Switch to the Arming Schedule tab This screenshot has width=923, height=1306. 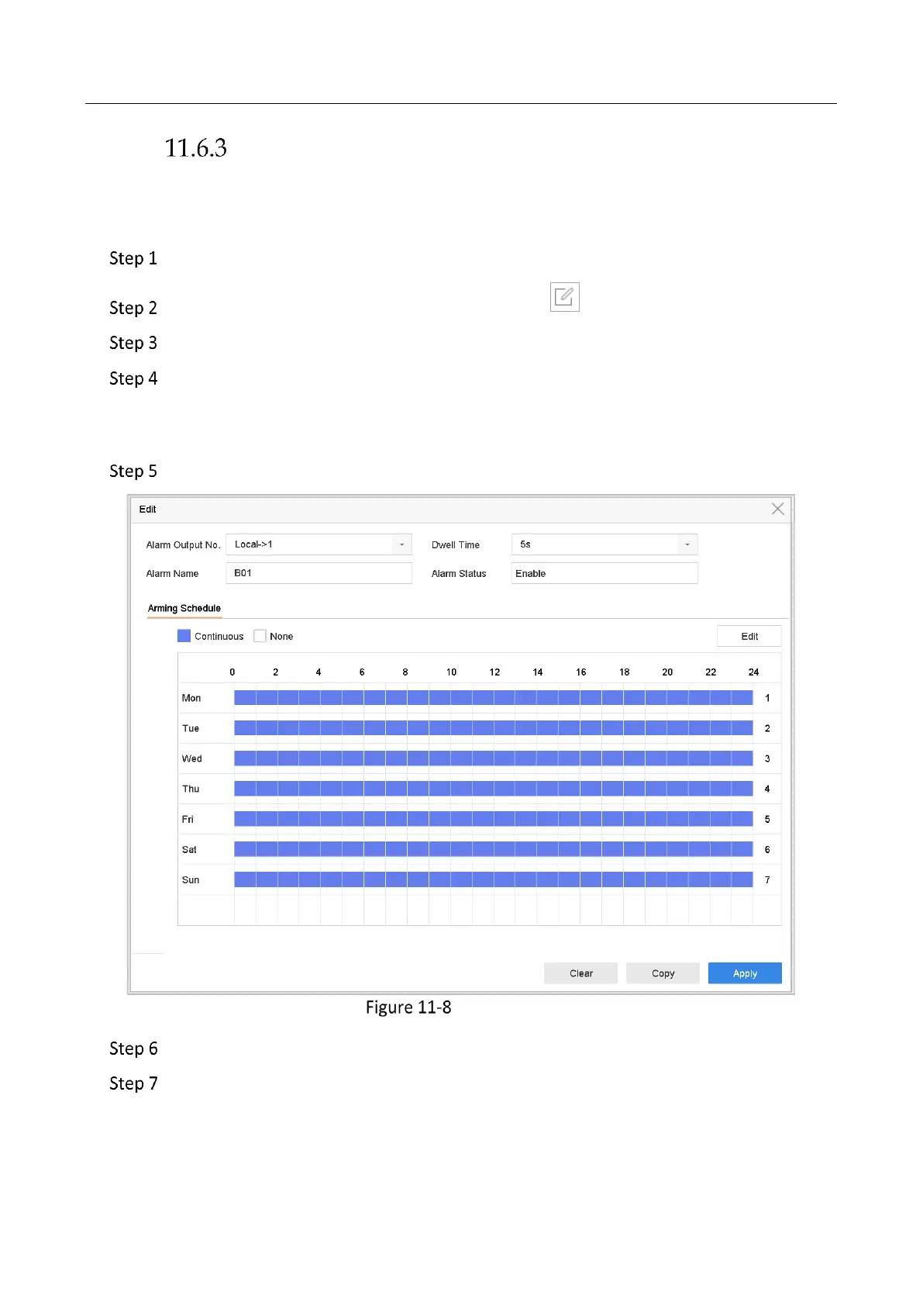pos(184,608)
